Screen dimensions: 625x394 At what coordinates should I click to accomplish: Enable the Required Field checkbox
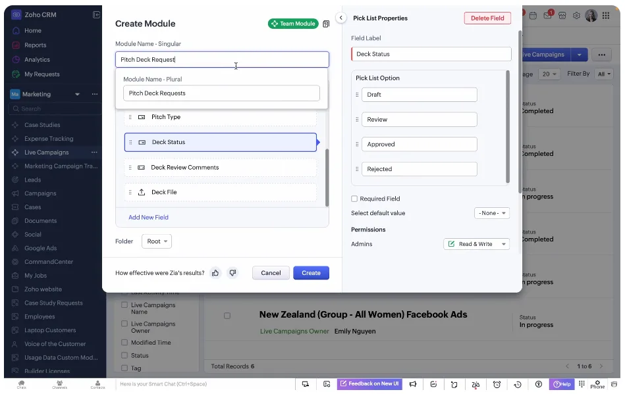tap(354, 199)
